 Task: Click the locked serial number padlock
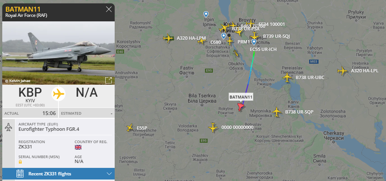pos(20,162)
